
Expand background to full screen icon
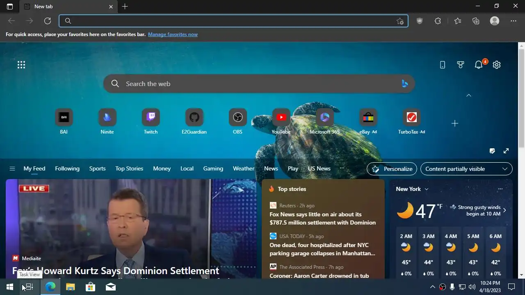point(506,151)
